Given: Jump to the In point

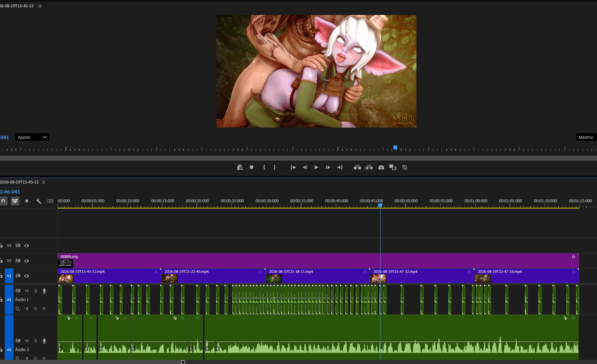Looking at the screenshot, I should (x=293, y=167).
